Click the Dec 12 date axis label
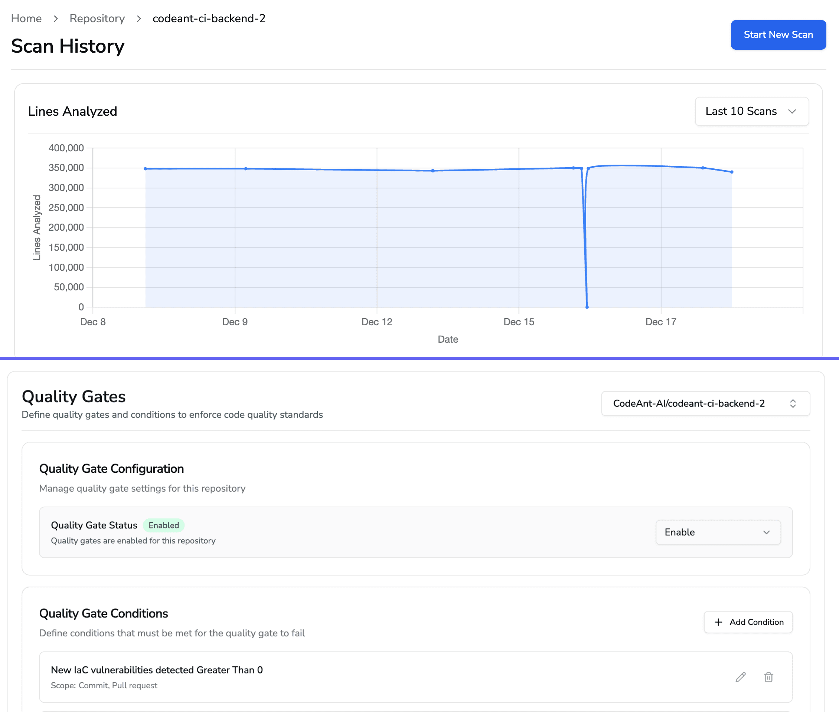 coord(377,322)
